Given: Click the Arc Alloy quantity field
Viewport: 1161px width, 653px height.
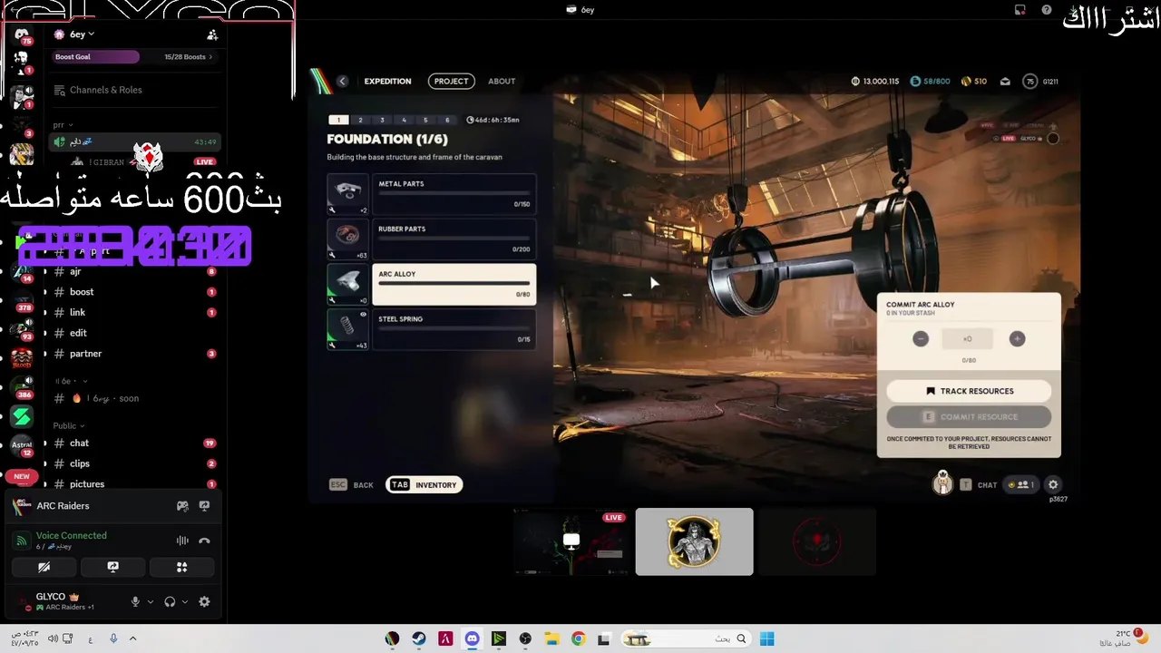Looking at the screenshot, I should pyautogui.click(x=968, y=338).
